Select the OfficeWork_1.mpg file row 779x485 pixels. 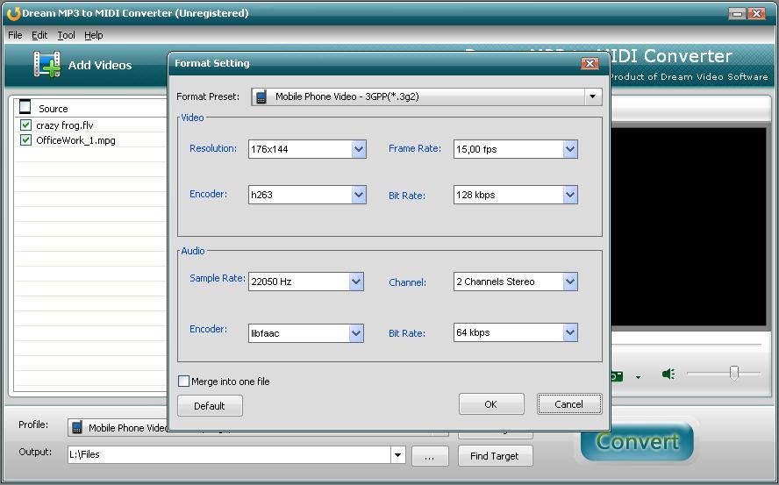point(92,140)
